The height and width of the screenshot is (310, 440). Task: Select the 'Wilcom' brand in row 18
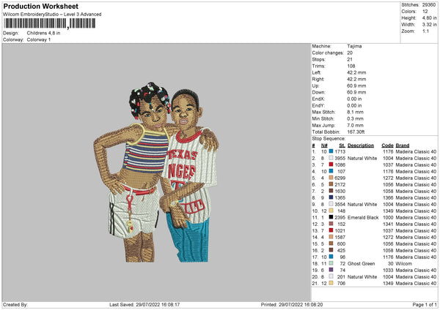pos(404,263)
